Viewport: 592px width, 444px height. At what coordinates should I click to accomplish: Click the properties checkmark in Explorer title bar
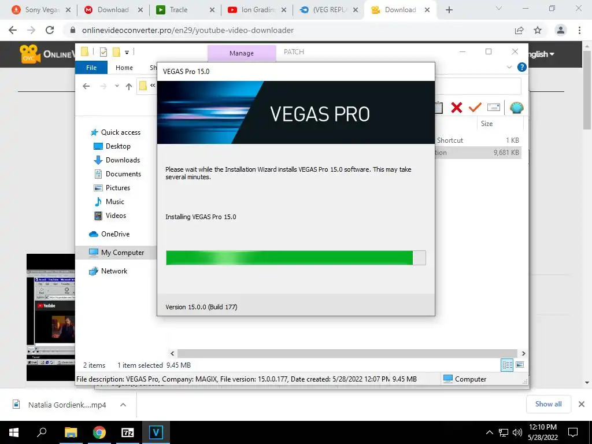point(103,52)
